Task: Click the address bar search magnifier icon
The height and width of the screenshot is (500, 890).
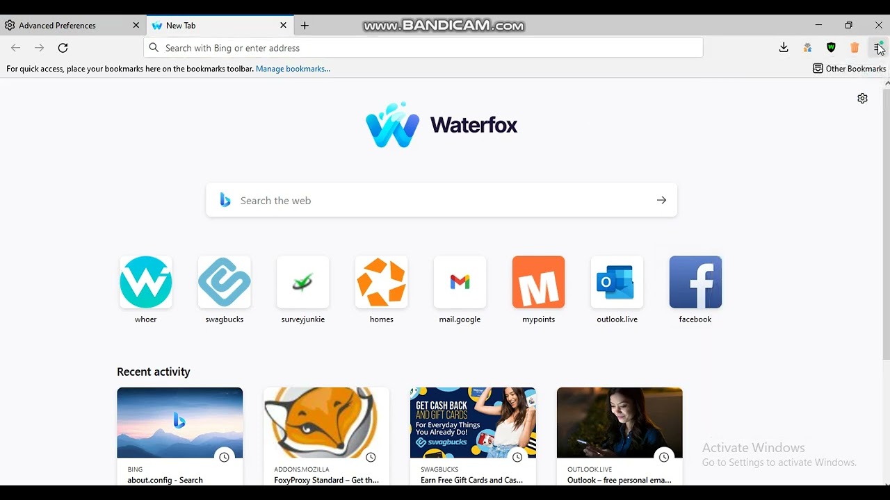Action: tap(154, 48)
